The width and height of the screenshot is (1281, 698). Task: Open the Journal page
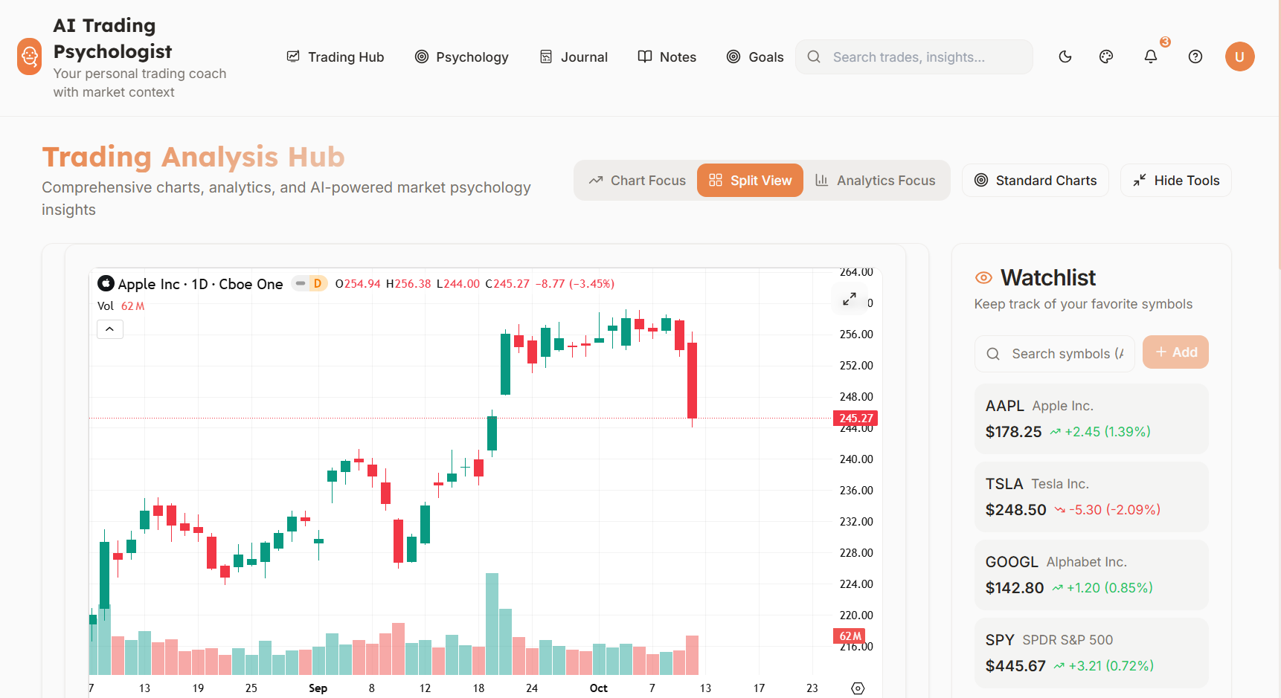[574, 56]
